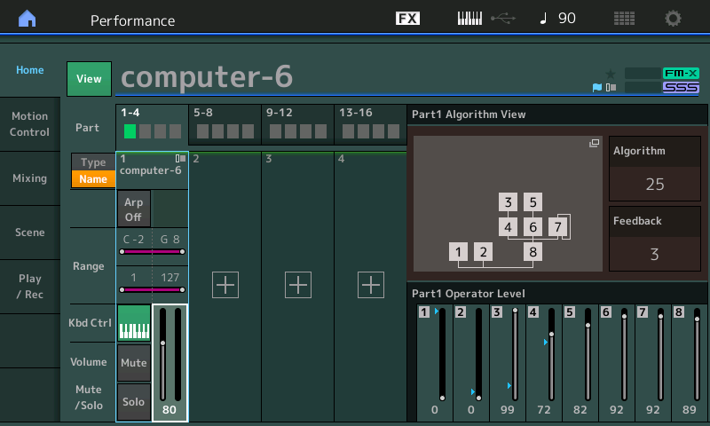Open the Motion Control tab
Viewport: 710px width, 426px height.
[x=30, y=124]
